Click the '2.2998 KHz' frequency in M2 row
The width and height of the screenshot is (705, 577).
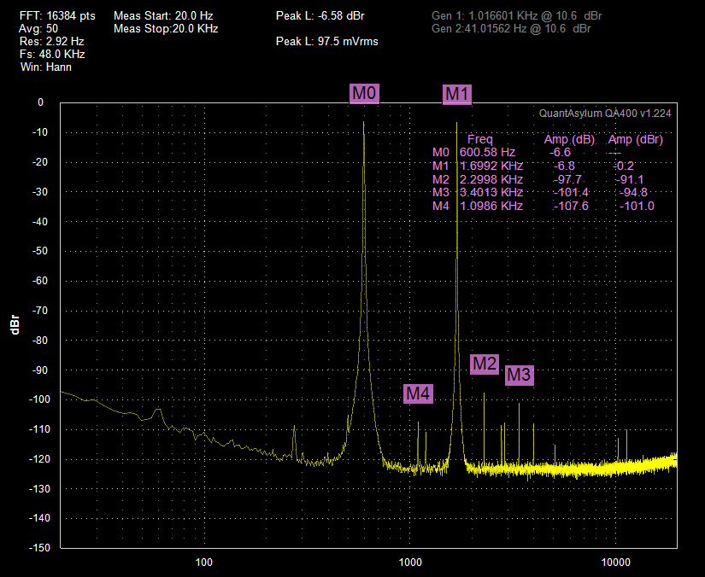491,179
